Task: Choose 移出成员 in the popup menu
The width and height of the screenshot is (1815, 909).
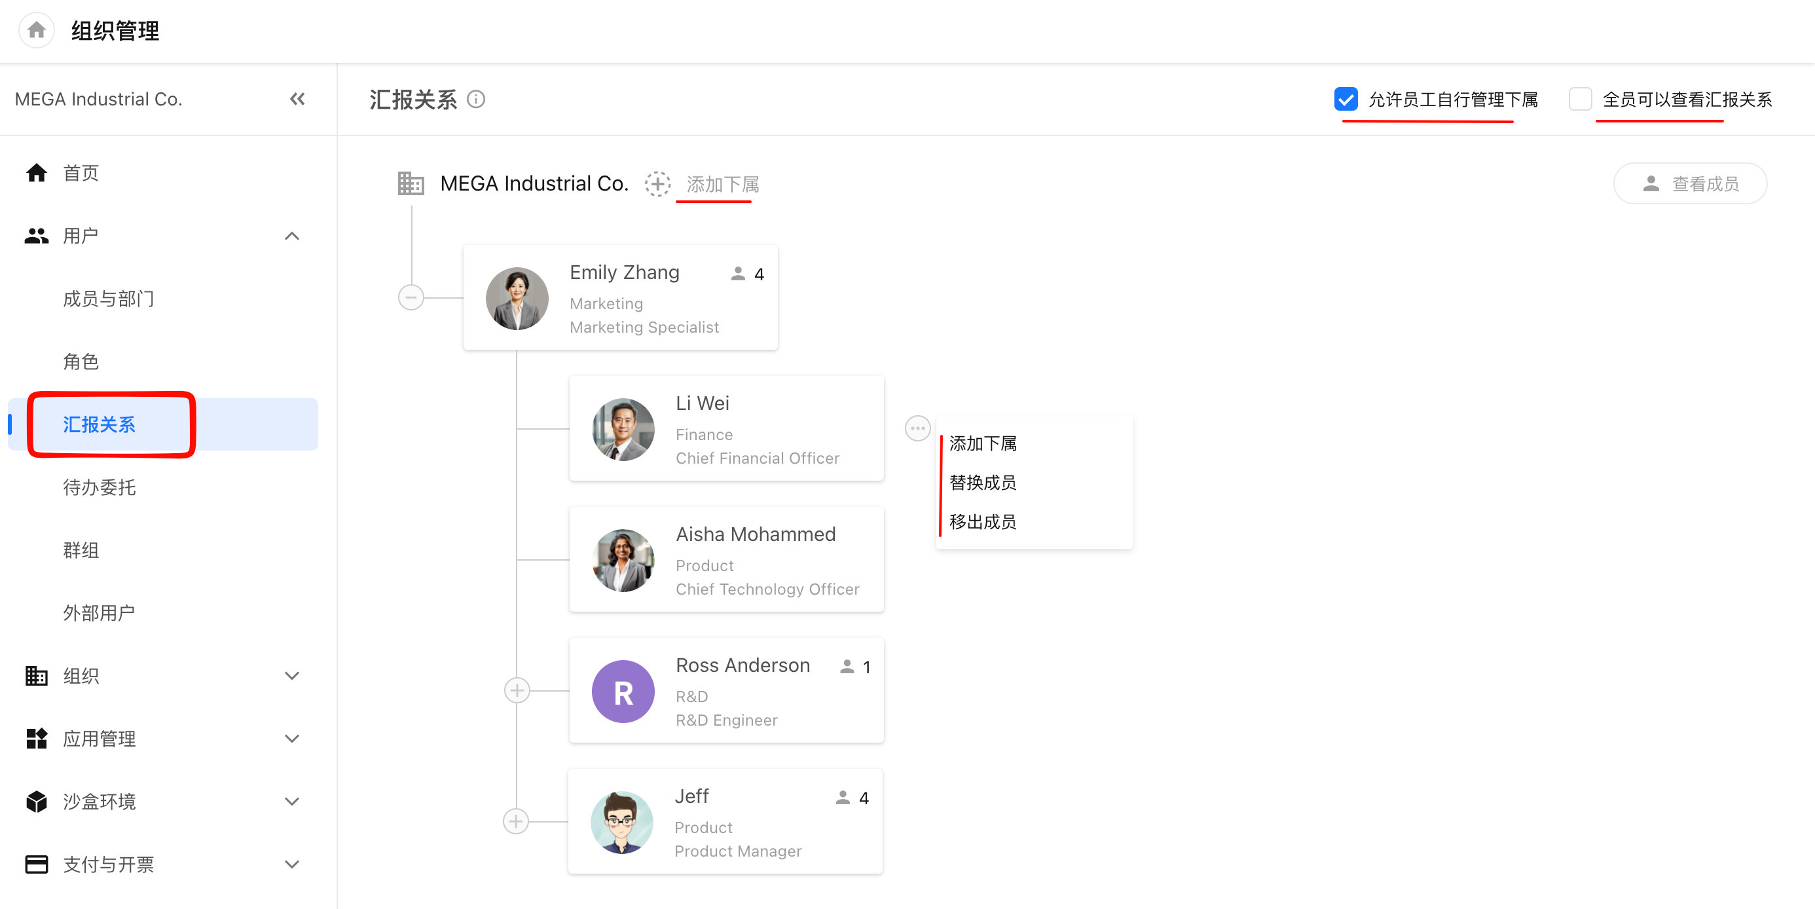Action: click(x=982, y=522)
